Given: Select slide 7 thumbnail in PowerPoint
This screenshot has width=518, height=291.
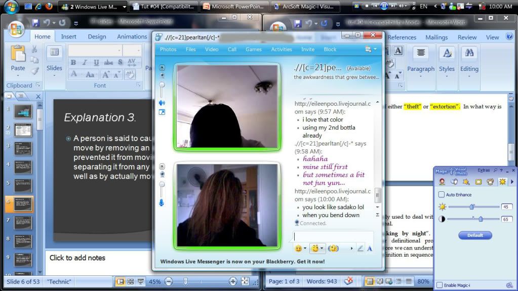Looking at the screenshot, I should (x=23, y=223).
